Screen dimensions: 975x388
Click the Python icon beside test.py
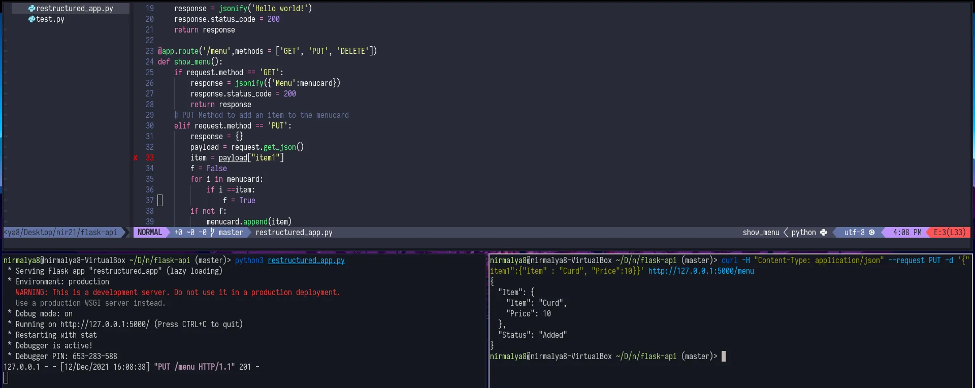click(x=32, y=19)
